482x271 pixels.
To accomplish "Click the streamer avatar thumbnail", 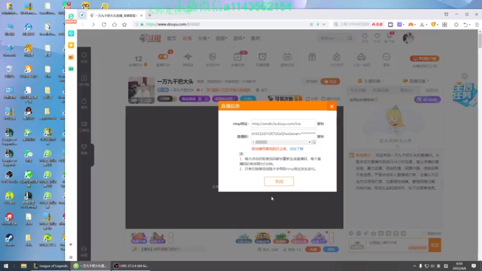I will click(x=142, y=90).
